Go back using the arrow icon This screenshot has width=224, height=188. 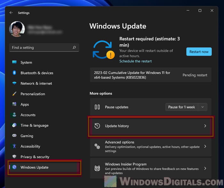[11, 13]
